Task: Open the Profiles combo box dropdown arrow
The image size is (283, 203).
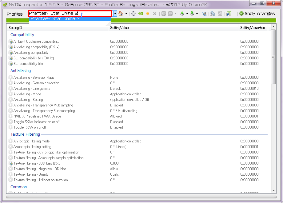Action: 115,14
